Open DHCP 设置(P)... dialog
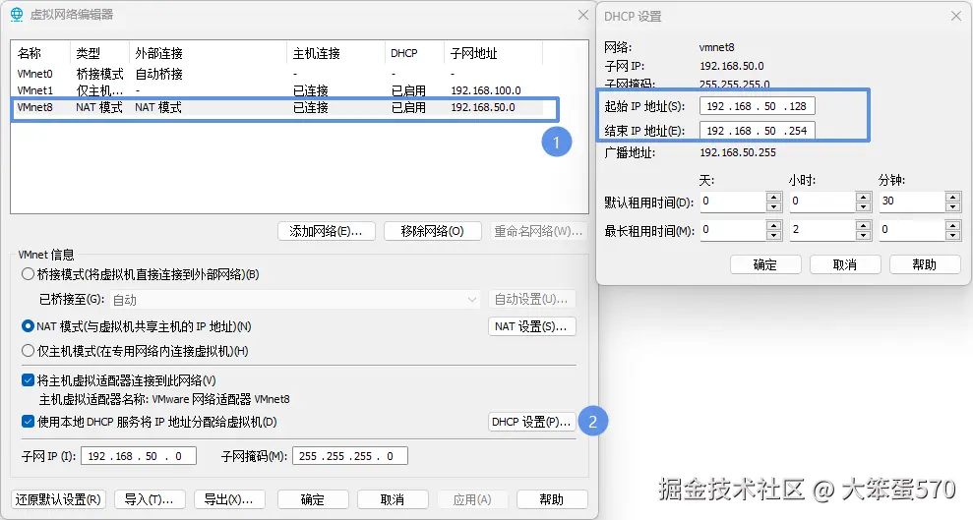Screen dimensions: 973x520 [532, 422]
